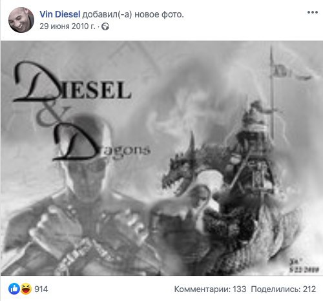
Task: Click the yellow Haha laughing reaction icon
Action: tap(26, 289)
